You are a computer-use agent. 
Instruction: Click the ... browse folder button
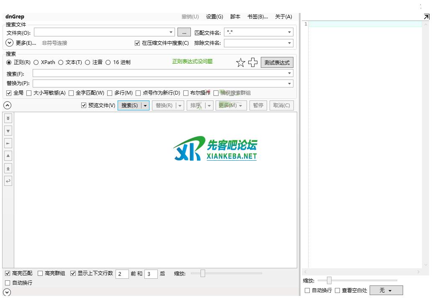click(x=184, y=32)
